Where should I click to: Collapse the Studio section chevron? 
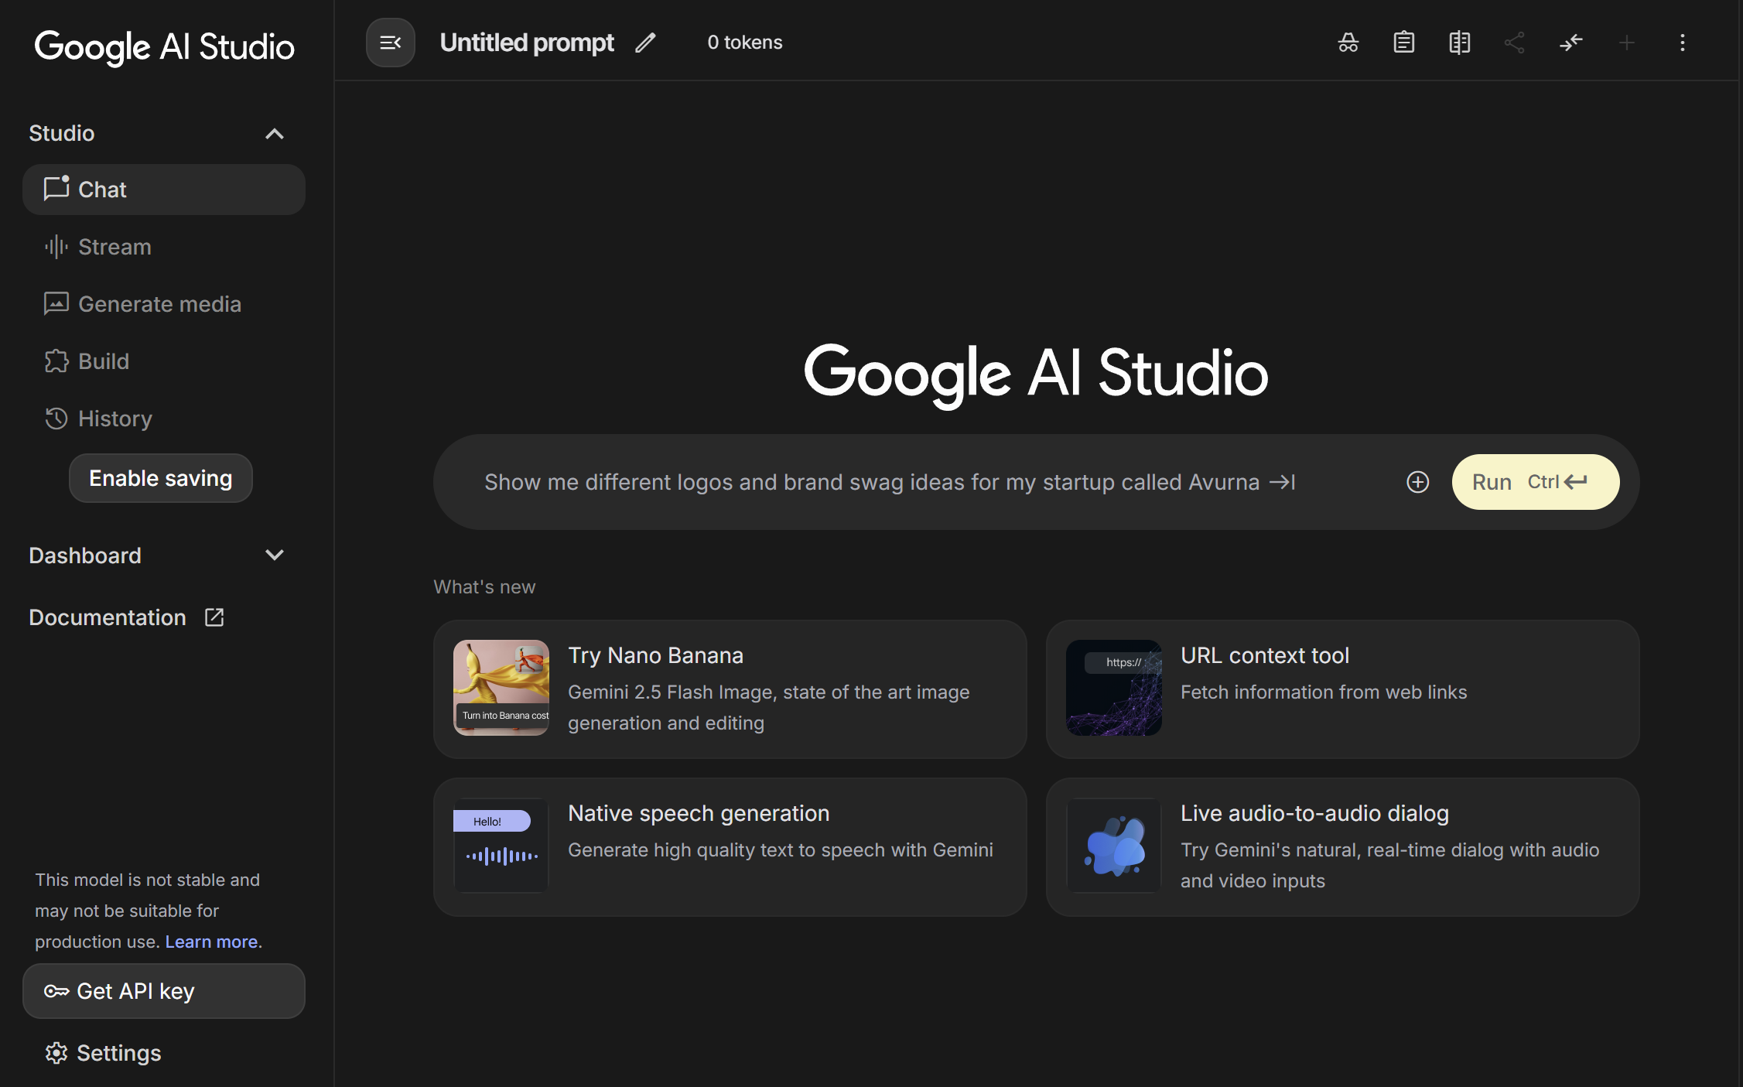(275, 134)
